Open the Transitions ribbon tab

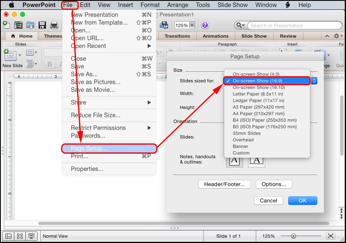[178, 36]
